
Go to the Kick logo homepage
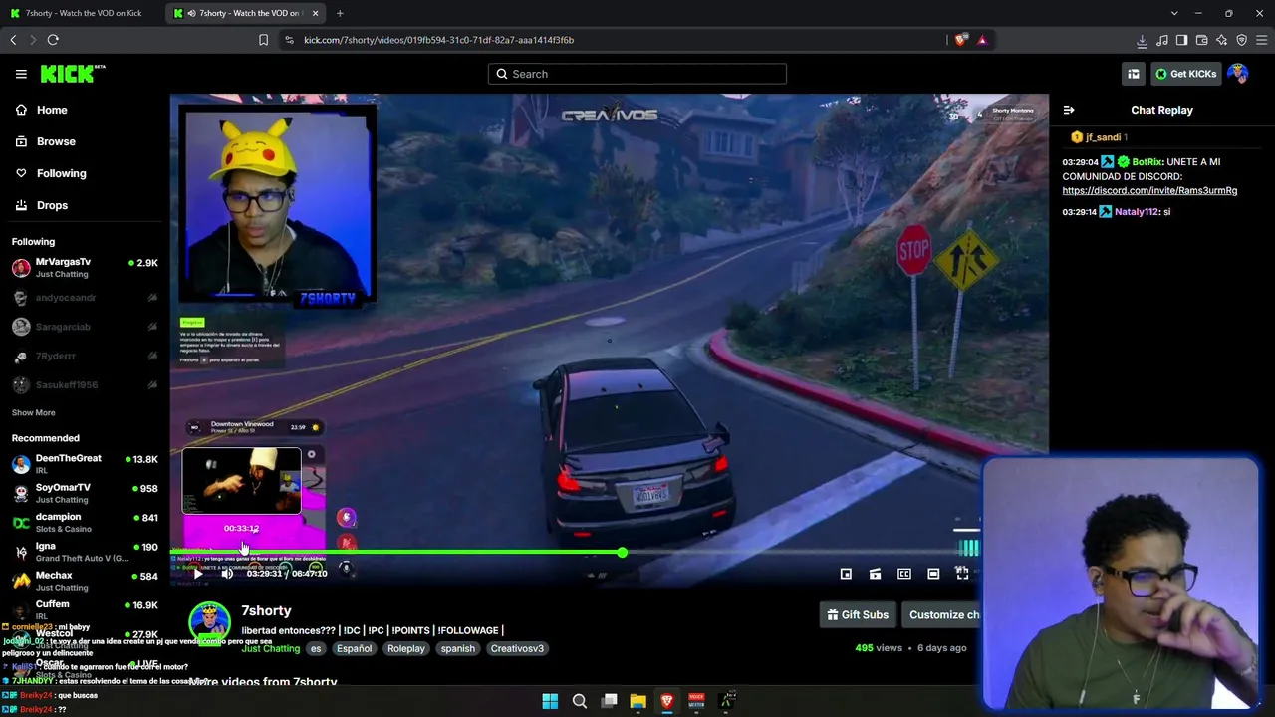(72, 74)
